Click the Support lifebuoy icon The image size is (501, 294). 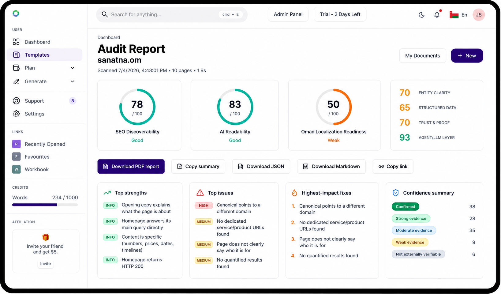(x=16, y=101)
